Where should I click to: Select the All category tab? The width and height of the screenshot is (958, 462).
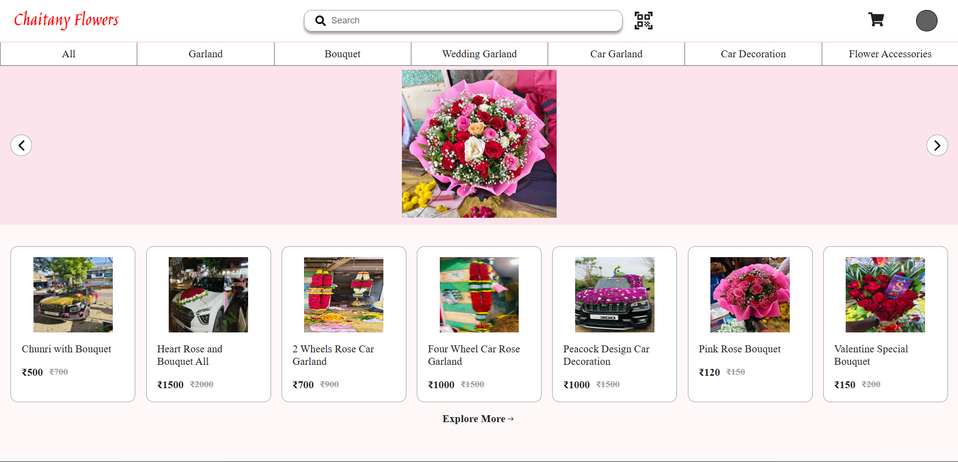68,54
